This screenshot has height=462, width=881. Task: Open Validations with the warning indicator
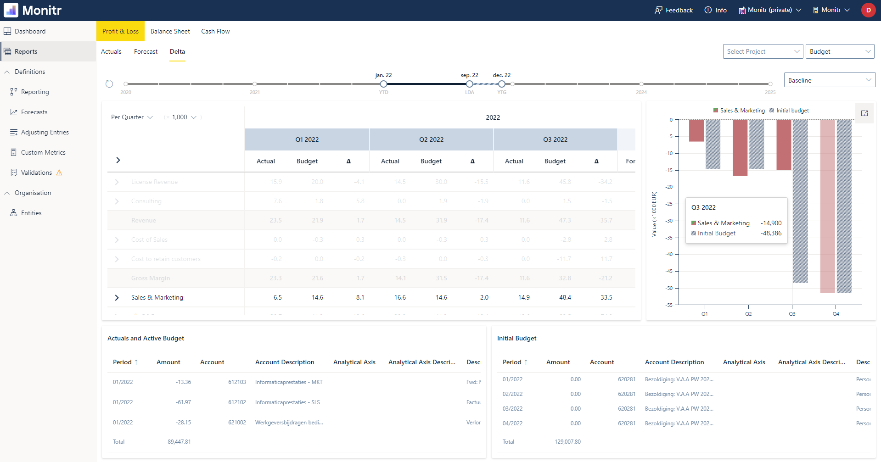pos(37,172)
